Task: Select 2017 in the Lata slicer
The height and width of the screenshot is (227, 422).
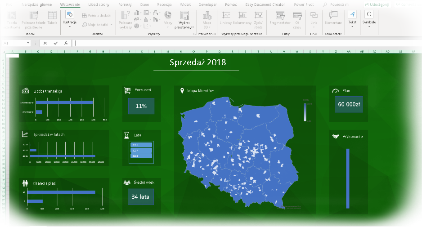Action: pos(141,151)
